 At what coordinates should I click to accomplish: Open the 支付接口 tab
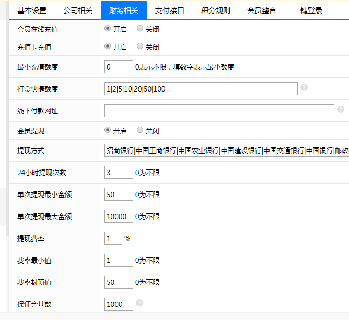(x=170, y=10)
